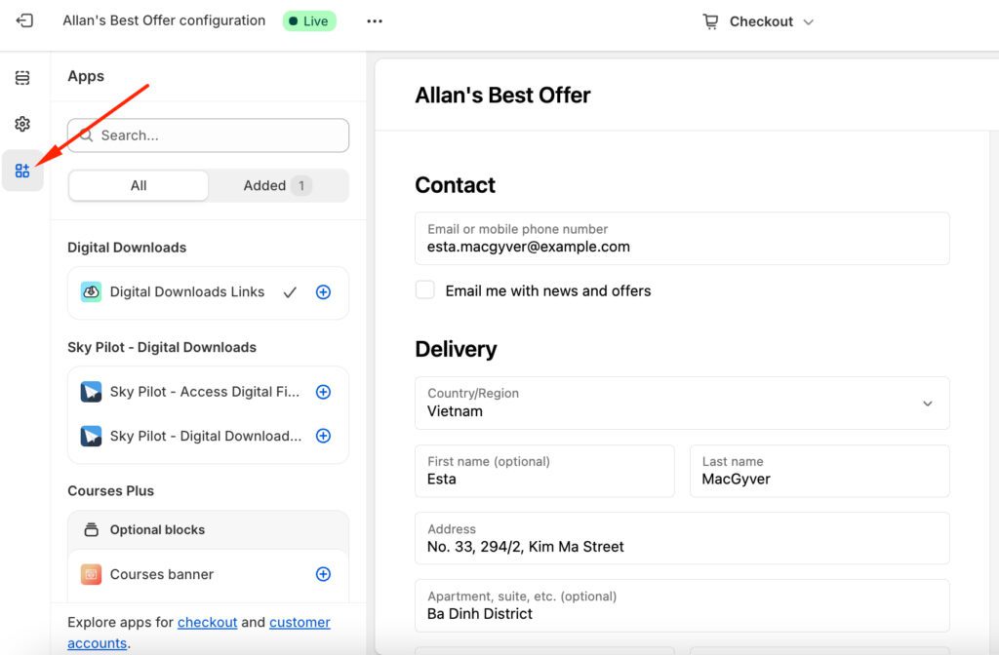This screenshot has height=655, width=999.
Task: Add the Courses banner block
Action: click(x=323, y=574)
